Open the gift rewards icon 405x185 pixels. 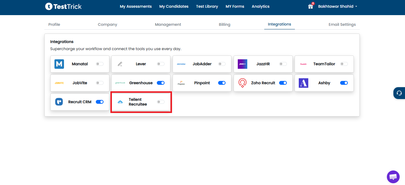tap(311, 6)
